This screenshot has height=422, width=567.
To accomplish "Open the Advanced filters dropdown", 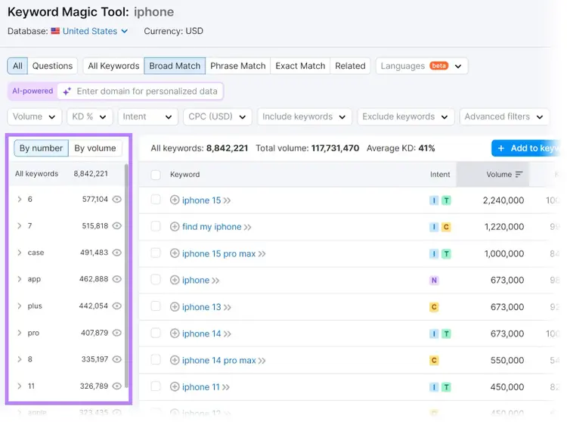I will point(504,116).
